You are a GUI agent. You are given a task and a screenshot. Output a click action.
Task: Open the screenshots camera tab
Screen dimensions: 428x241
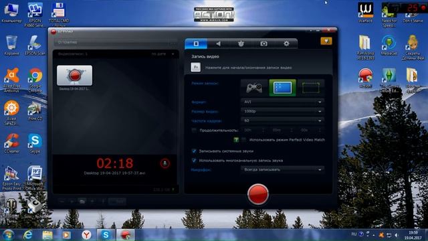click(x=263, y=44)
